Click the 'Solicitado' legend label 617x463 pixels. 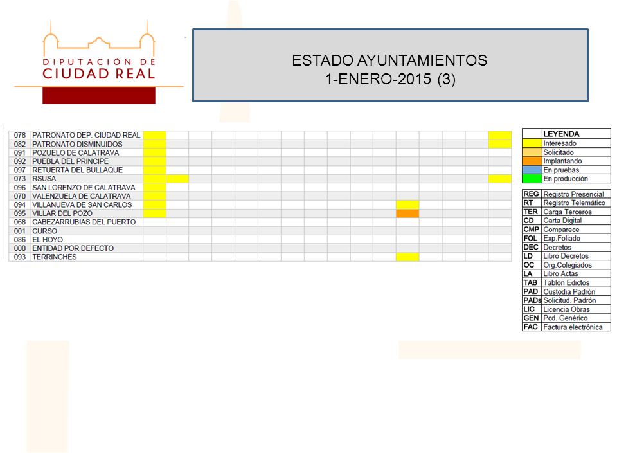point(559,152)
